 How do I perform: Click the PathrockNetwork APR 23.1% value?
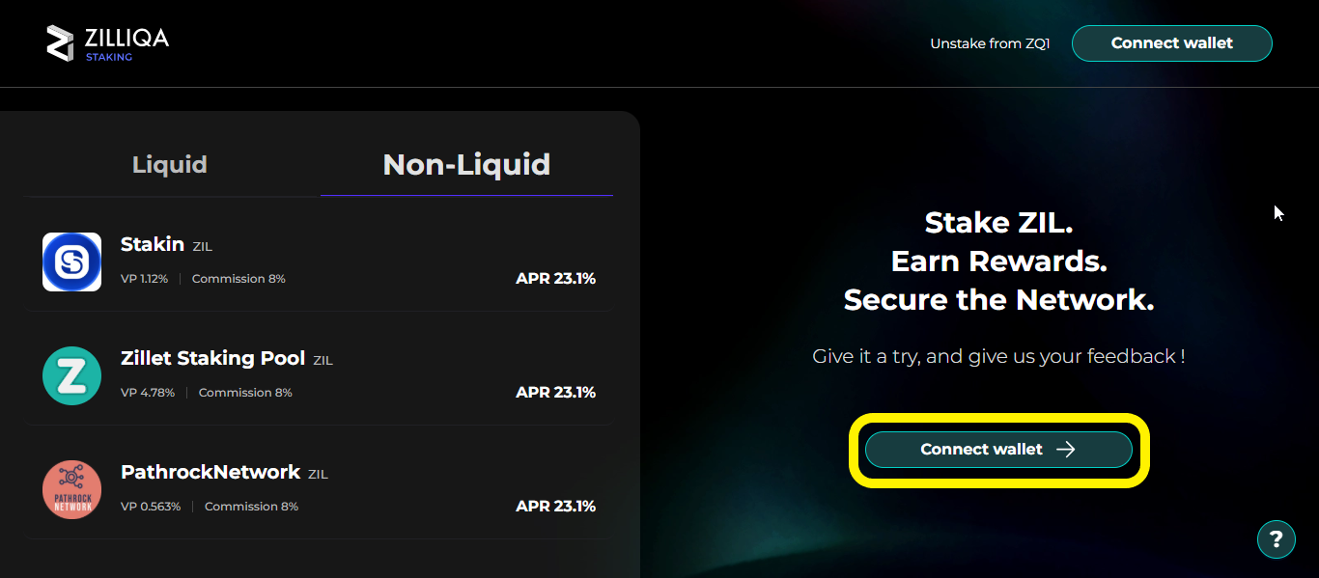tap(555, 507)
